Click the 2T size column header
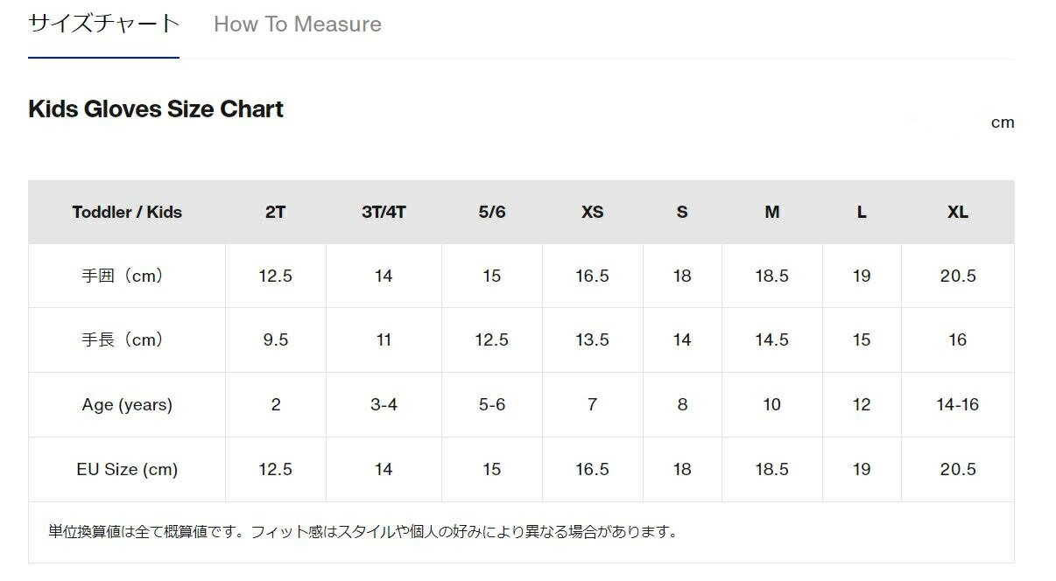1056x581 pixels. click(x=275, y=212)
